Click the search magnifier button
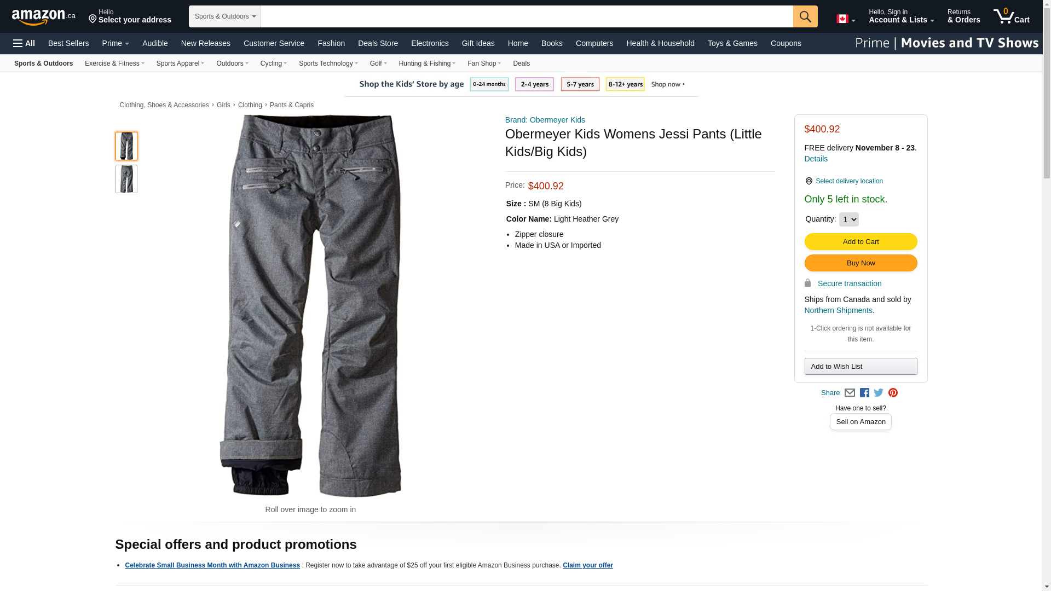1051x591 pixels. click(805, 16)
